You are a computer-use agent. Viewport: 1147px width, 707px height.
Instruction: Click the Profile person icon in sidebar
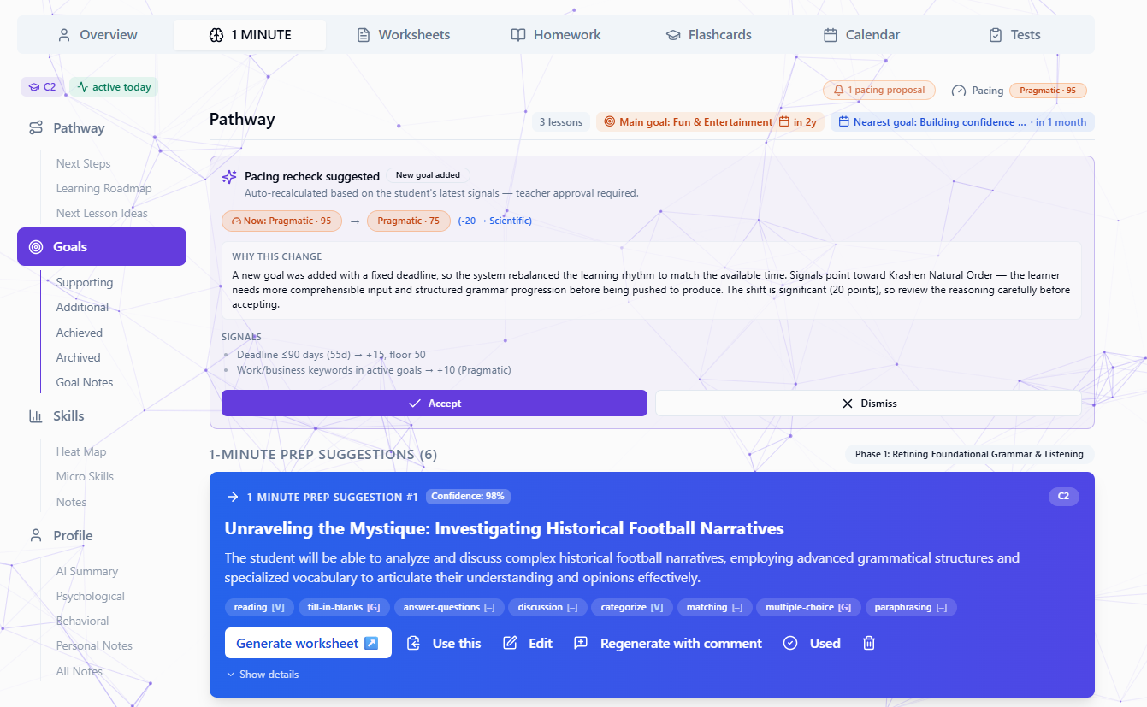pyautogui.click(x=36, y=536)
